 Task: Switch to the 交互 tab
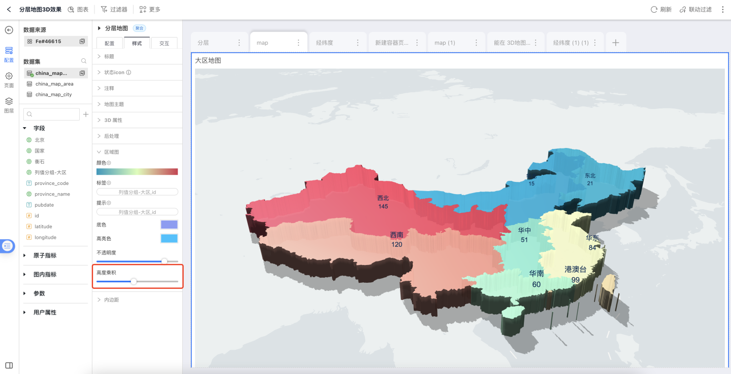pos(164,44)
